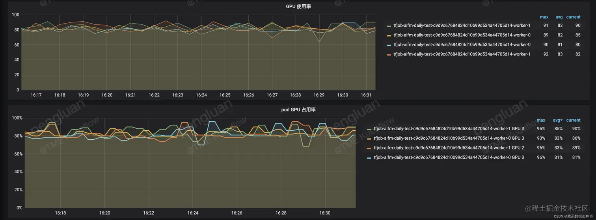This screenshot has height=220, width=596.
Task: Click the 60% y-axis label on pod GPU chart
Action: point(19,154)
